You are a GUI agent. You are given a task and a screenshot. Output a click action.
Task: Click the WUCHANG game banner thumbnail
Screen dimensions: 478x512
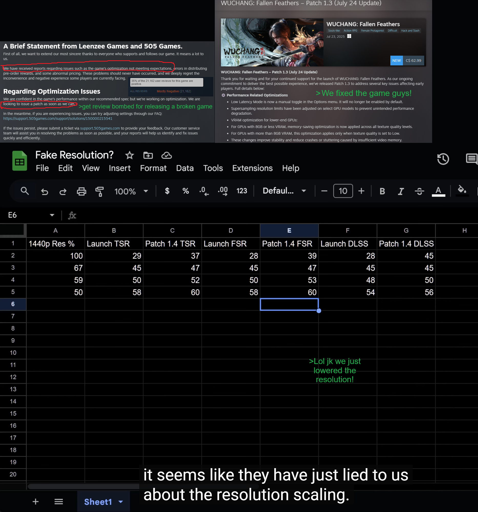(272, 43)
